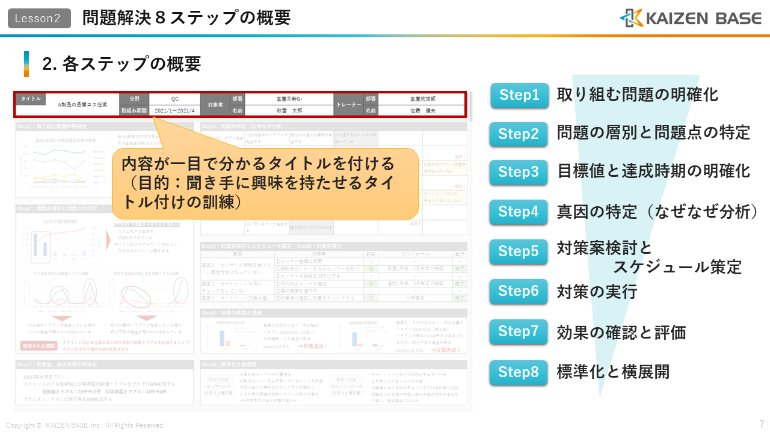This screenshot has height=433, width=770.
Task: Click the orange callout about タイトルを付ける
Action: click(x=265, y=183)
